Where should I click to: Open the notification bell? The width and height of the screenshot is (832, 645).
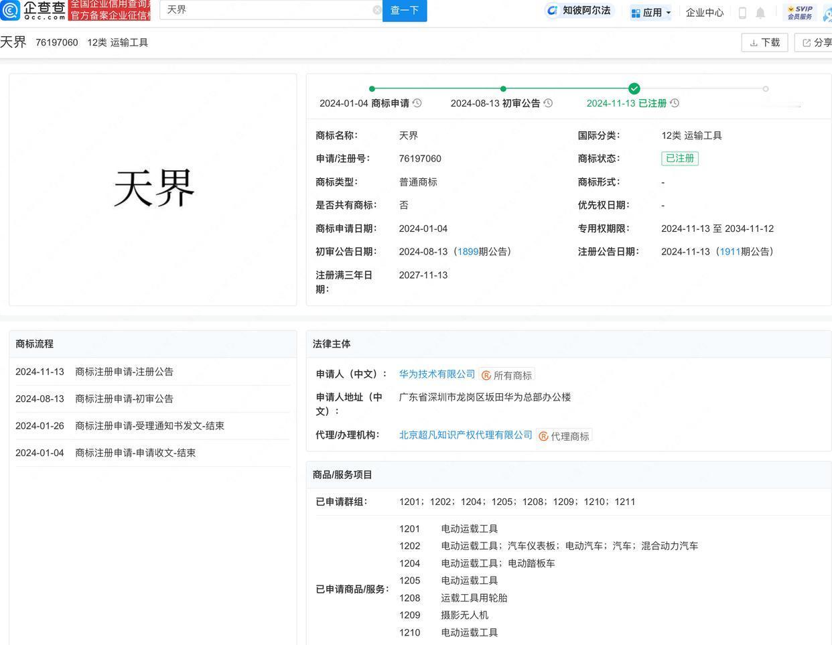[x=760, y=13]
